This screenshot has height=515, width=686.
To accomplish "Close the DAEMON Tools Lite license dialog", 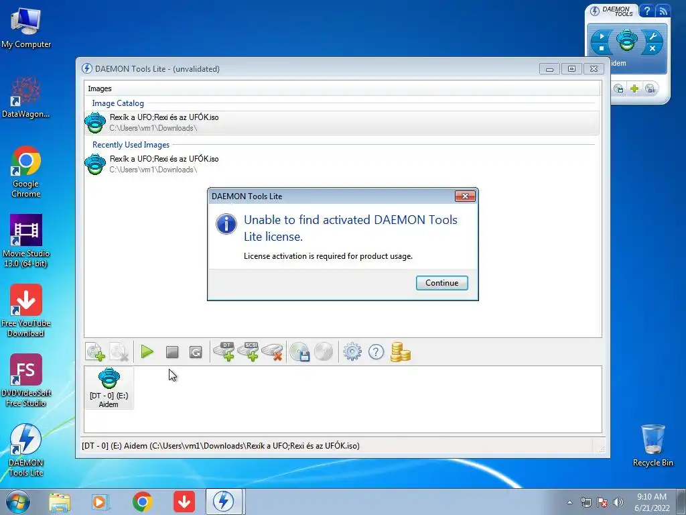I will click(465, 196).
